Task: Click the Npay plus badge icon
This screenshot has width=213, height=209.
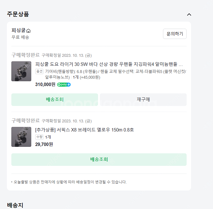Action: pyautogui.click(x=64, y=84)
